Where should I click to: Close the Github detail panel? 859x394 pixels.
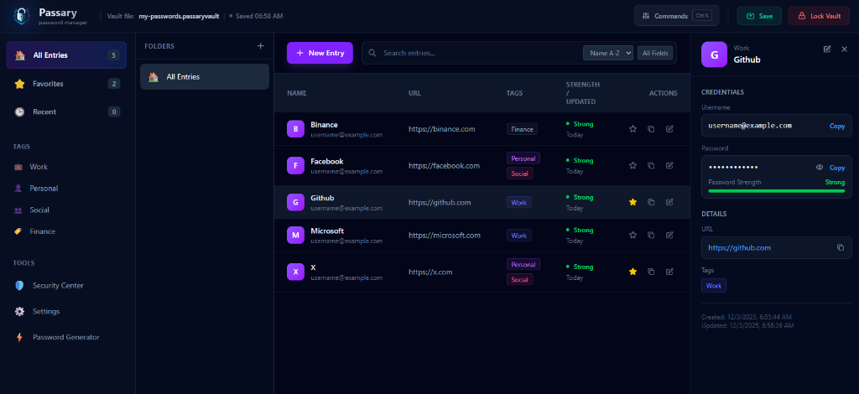[x=844, y=49]
